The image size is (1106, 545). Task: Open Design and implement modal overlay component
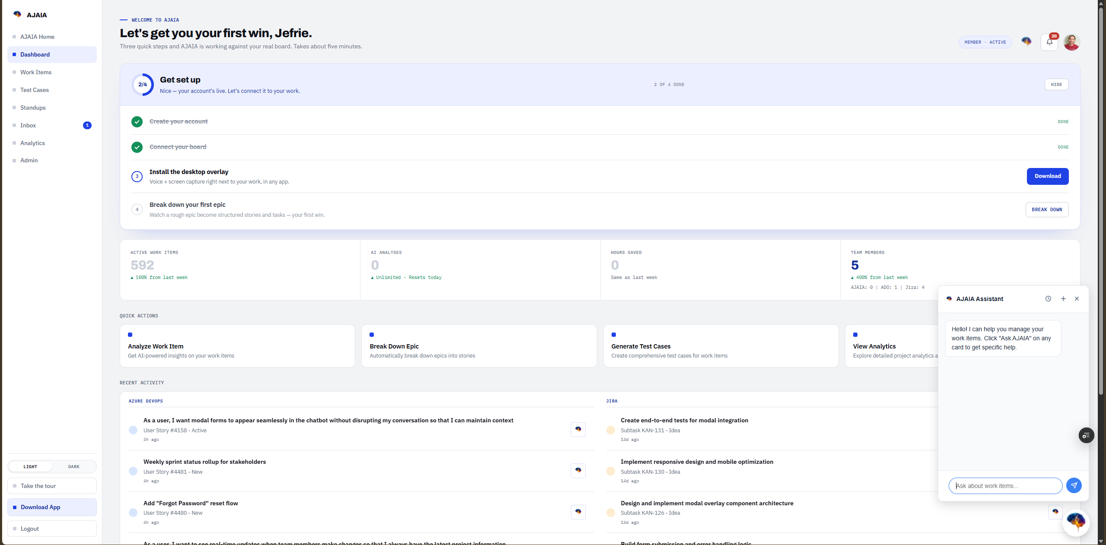707,503
